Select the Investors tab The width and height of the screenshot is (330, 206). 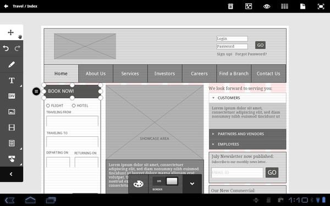tap(164, 74)
